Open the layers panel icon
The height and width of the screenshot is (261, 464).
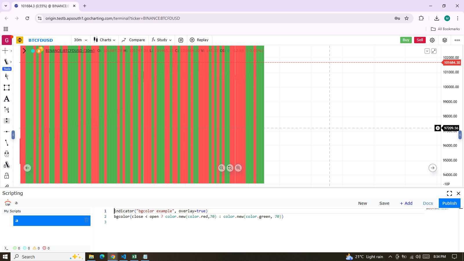tap(445, 40)
